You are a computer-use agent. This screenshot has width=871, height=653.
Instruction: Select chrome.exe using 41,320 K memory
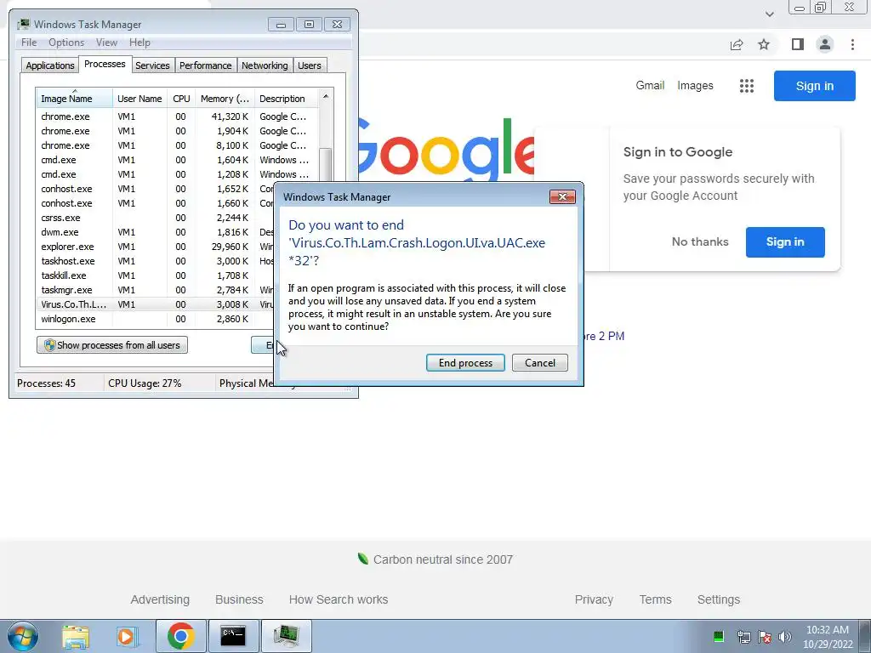click(178, 116)
